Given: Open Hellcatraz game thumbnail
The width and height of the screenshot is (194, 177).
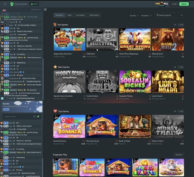Looking at the screenshot, I should (x=102, y=39).
